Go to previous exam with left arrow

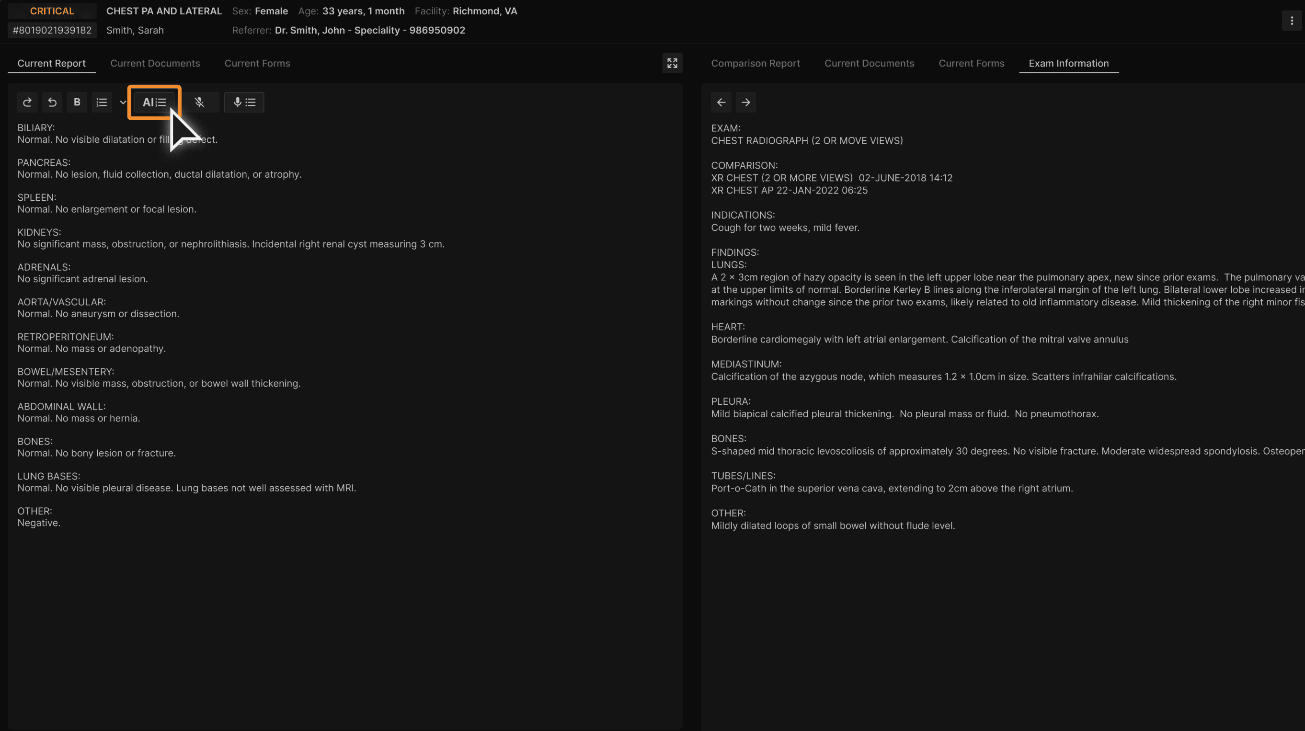coord(721,103)
